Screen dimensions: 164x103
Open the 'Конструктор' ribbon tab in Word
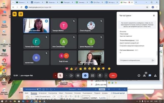[x=53, y=93]
